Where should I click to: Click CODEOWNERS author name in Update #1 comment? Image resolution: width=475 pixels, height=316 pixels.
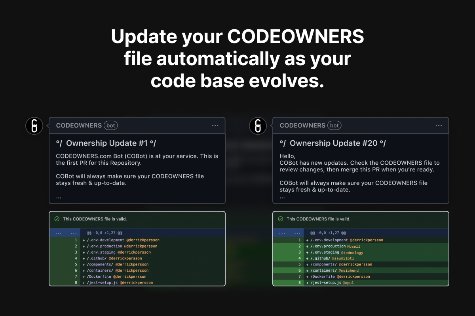[x=79, y=126]
